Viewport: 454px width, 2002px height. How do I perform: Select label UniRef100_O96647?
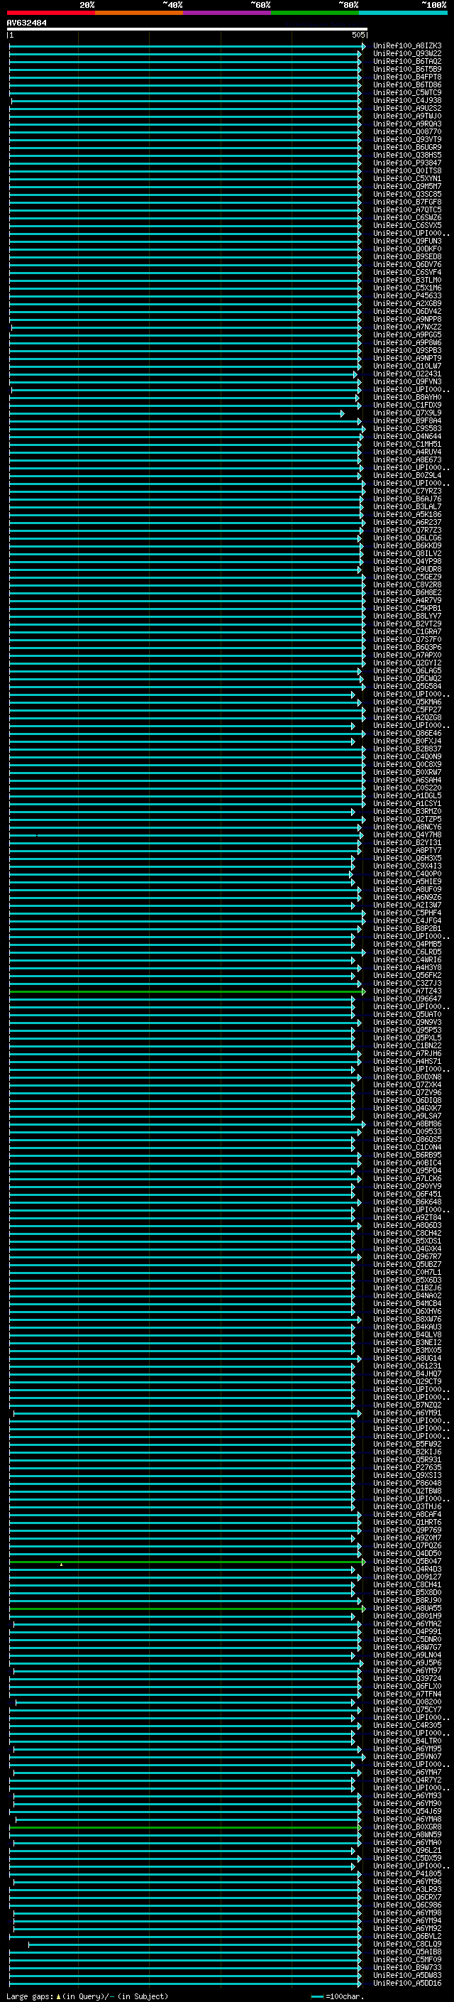coord(407,999)
